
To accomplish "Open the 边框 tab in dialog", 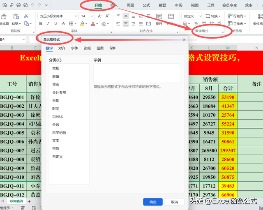I will click(87, 48).
